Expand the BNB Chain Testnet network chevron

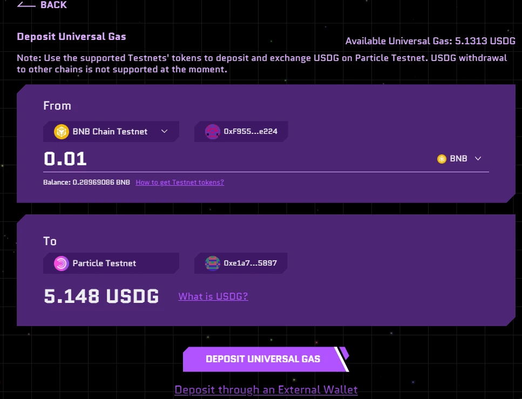click(165, 131)
